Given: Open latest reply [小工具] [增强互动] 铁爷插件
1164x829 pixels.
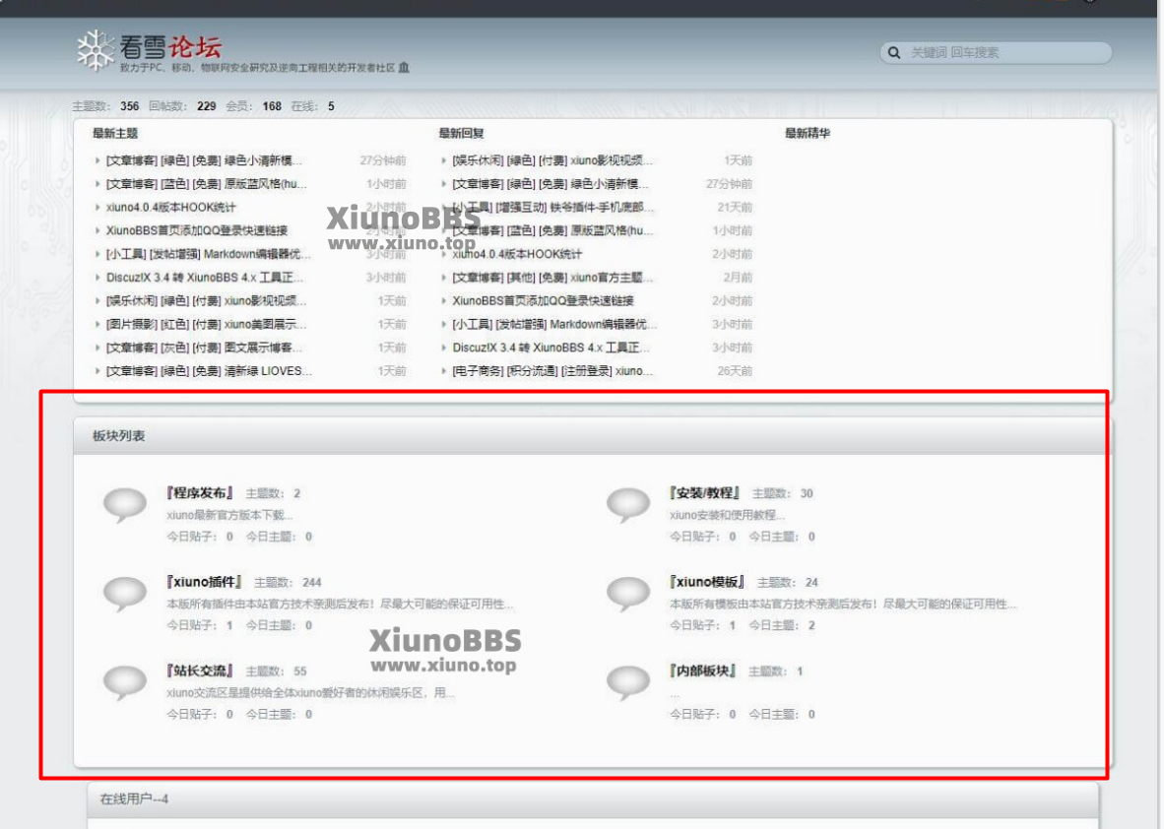Looking at the screenshot, I should pos(553,207).
